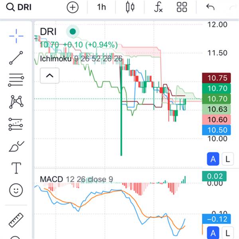Select the trend line drawing tool

click(x=16, y=58)
